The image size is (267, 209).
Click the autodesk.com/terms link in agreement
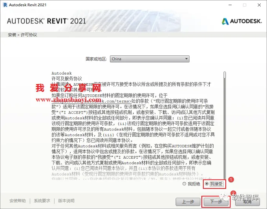click(92, 101)
